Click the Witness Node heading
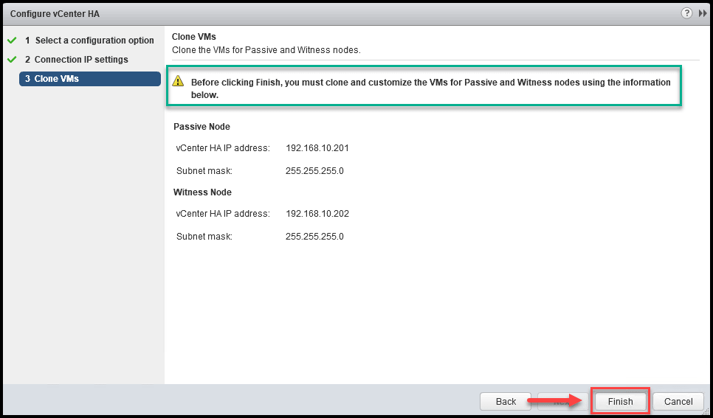Image resolution: width=713 pixels, height=418 pixels. pyautogui.click(x=202, y=192)
